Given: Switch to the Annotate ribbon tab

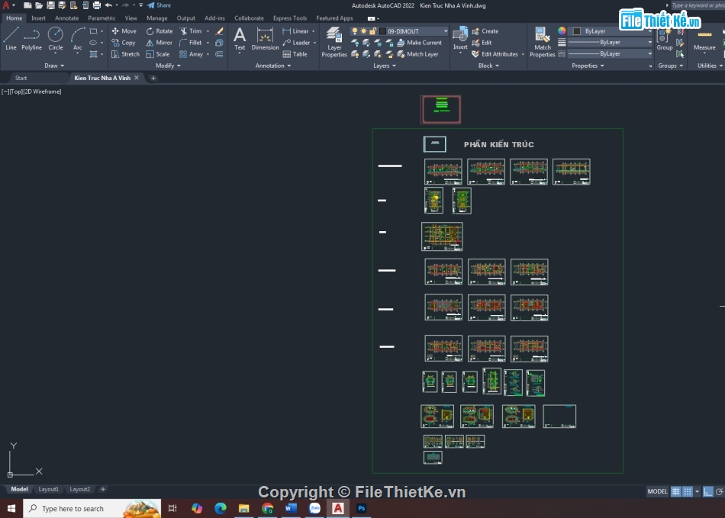Looking at the screenshot, I should (x=66, y=18).
